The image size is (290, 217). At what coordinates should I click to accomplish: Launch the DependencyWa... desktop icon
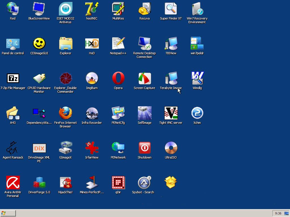click(x=39, y=113)
